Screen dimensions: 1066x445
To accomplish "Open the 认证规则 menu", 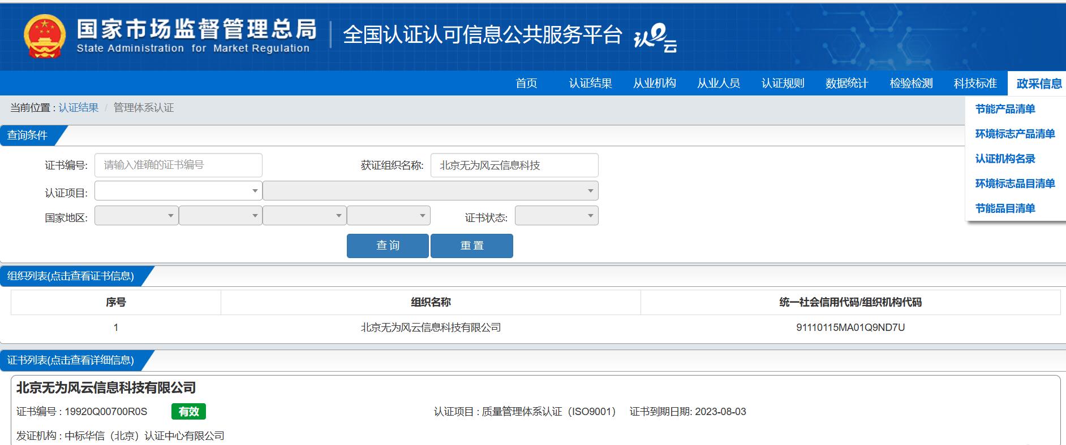I will point(783,83).
